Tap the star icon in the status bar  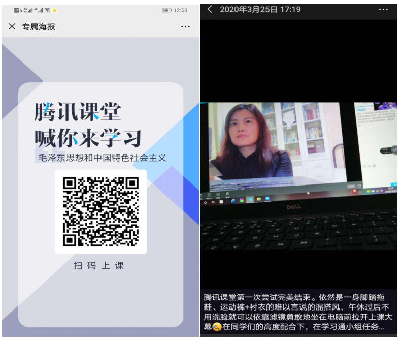(x=54, y=10)
